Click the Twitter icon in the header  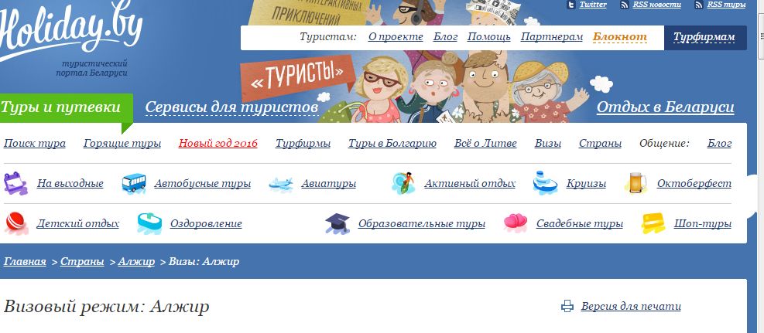pos(571,5)
